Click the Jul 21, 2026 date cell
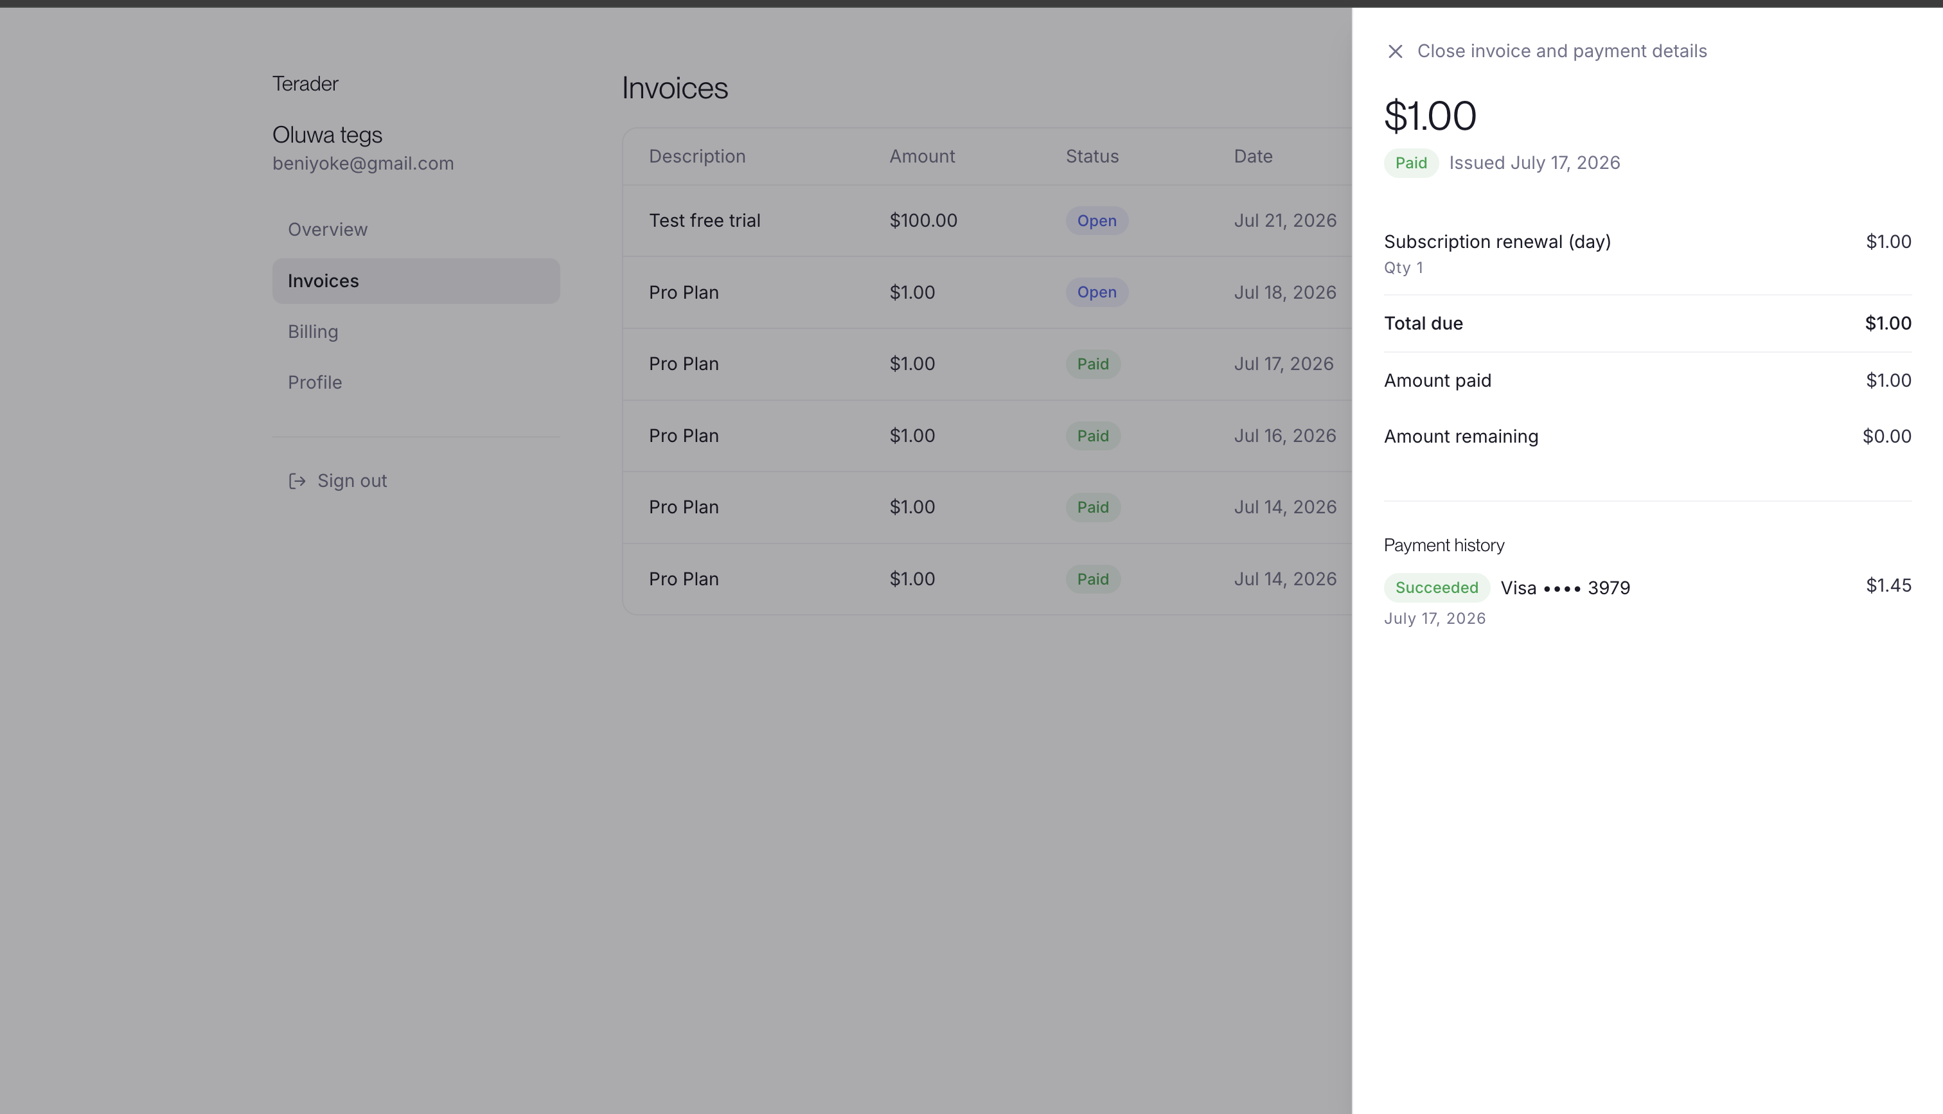The image size is (1943, 1114). (x=1284, y=220)
